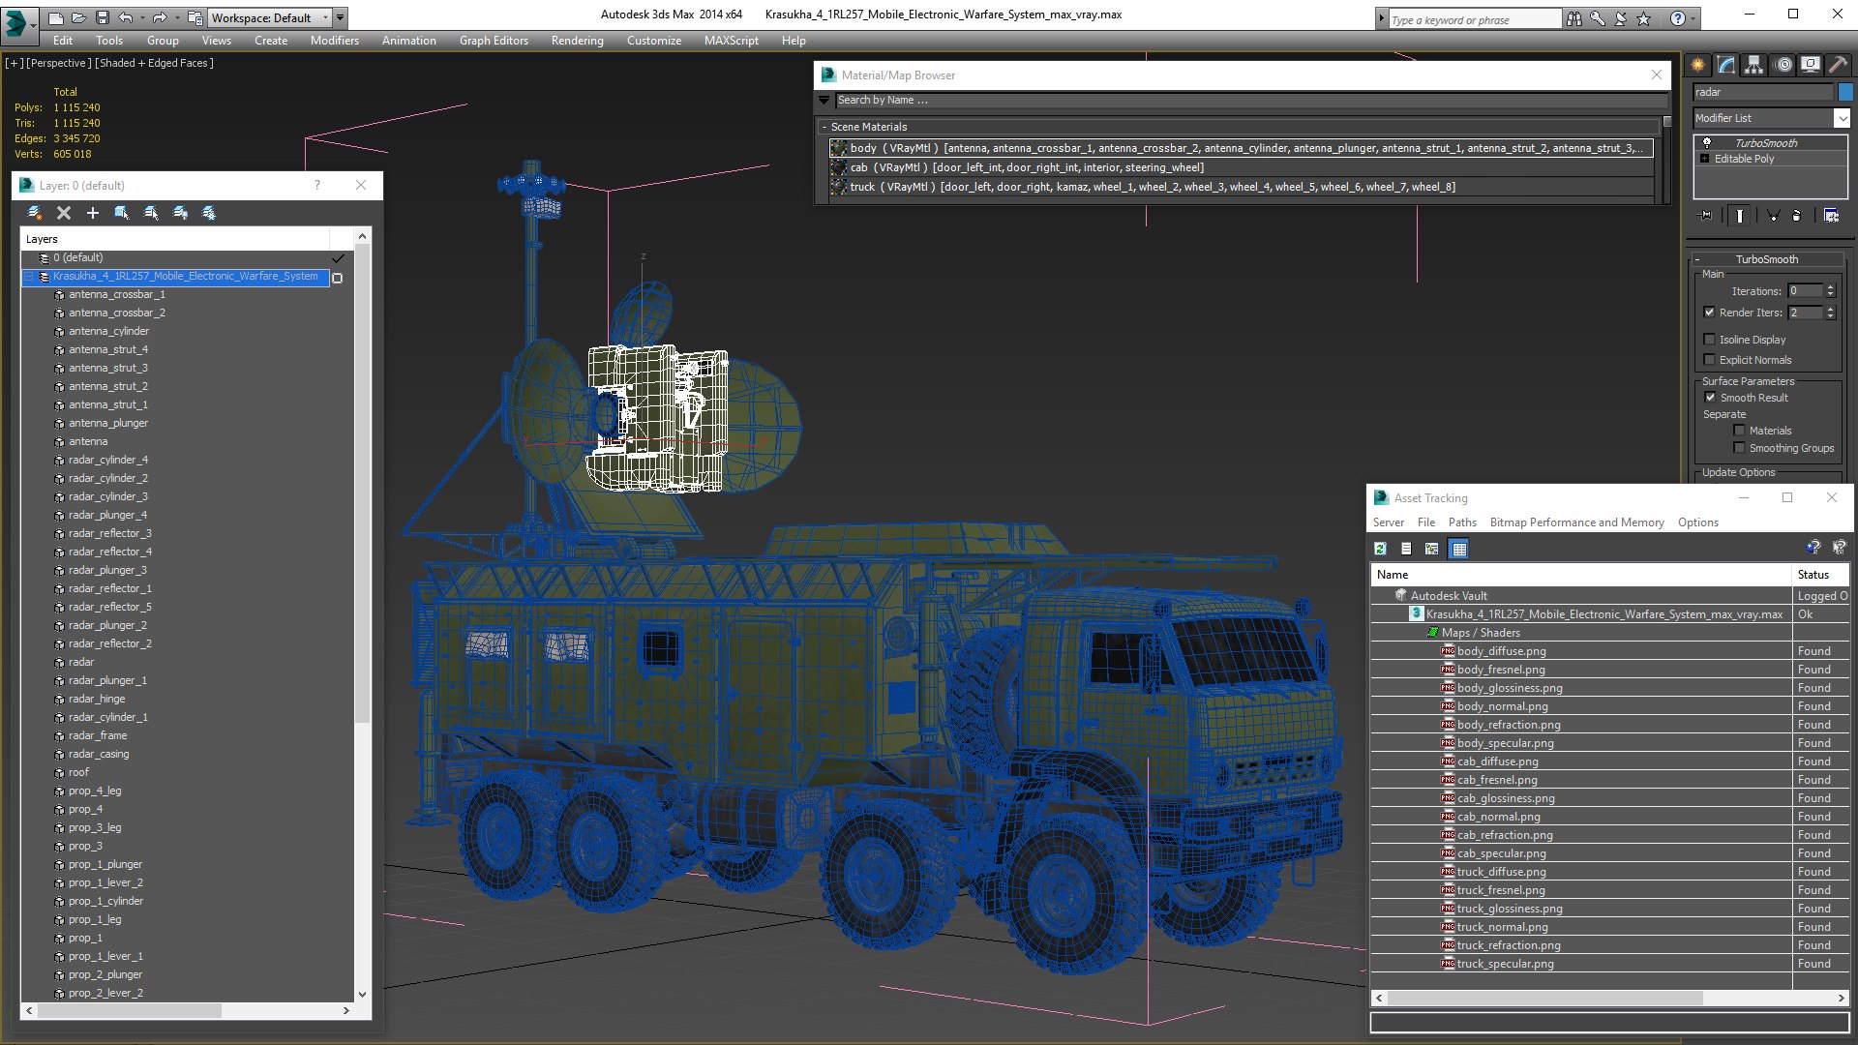Open the Motion command panel tab
Image resolution: width=1858 pixels, height=1045 pixels.
click(1783, 65)
